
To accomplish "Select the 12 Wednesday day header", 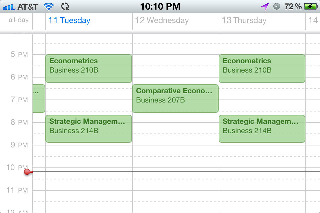I will coord(162,20).
